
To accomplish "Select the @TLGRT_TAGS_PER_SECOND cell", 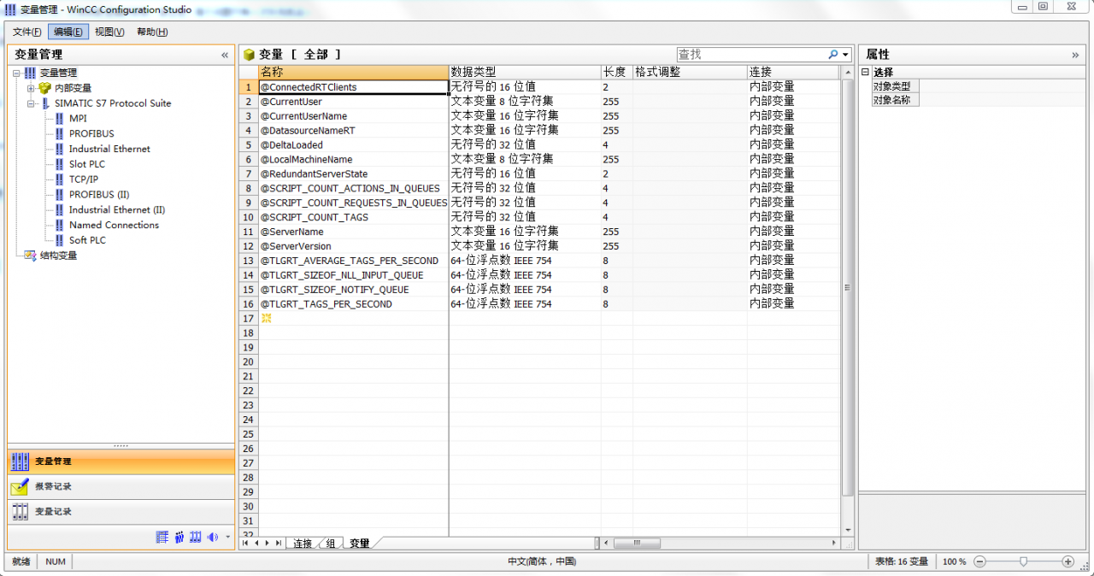I will [354, 304].
